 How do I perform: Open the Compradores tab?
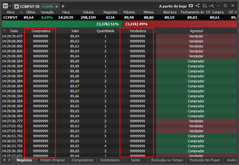tap(83, 160)
